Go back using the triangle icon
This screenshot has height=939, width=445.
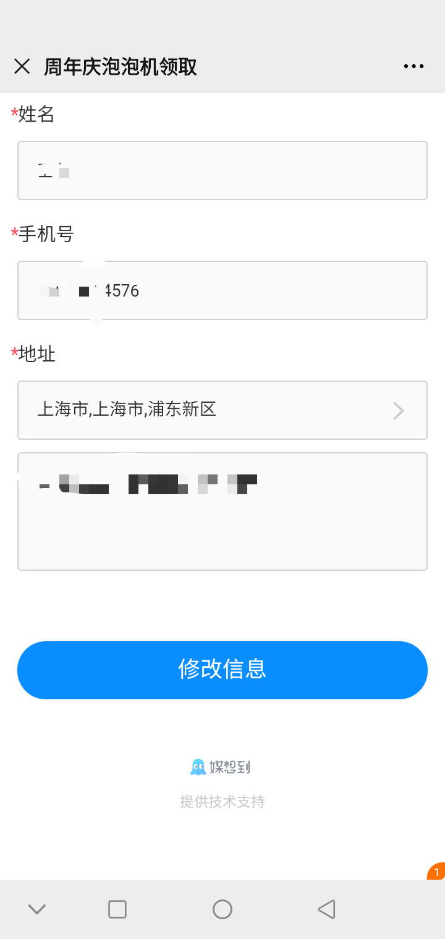tap(326, 909)
